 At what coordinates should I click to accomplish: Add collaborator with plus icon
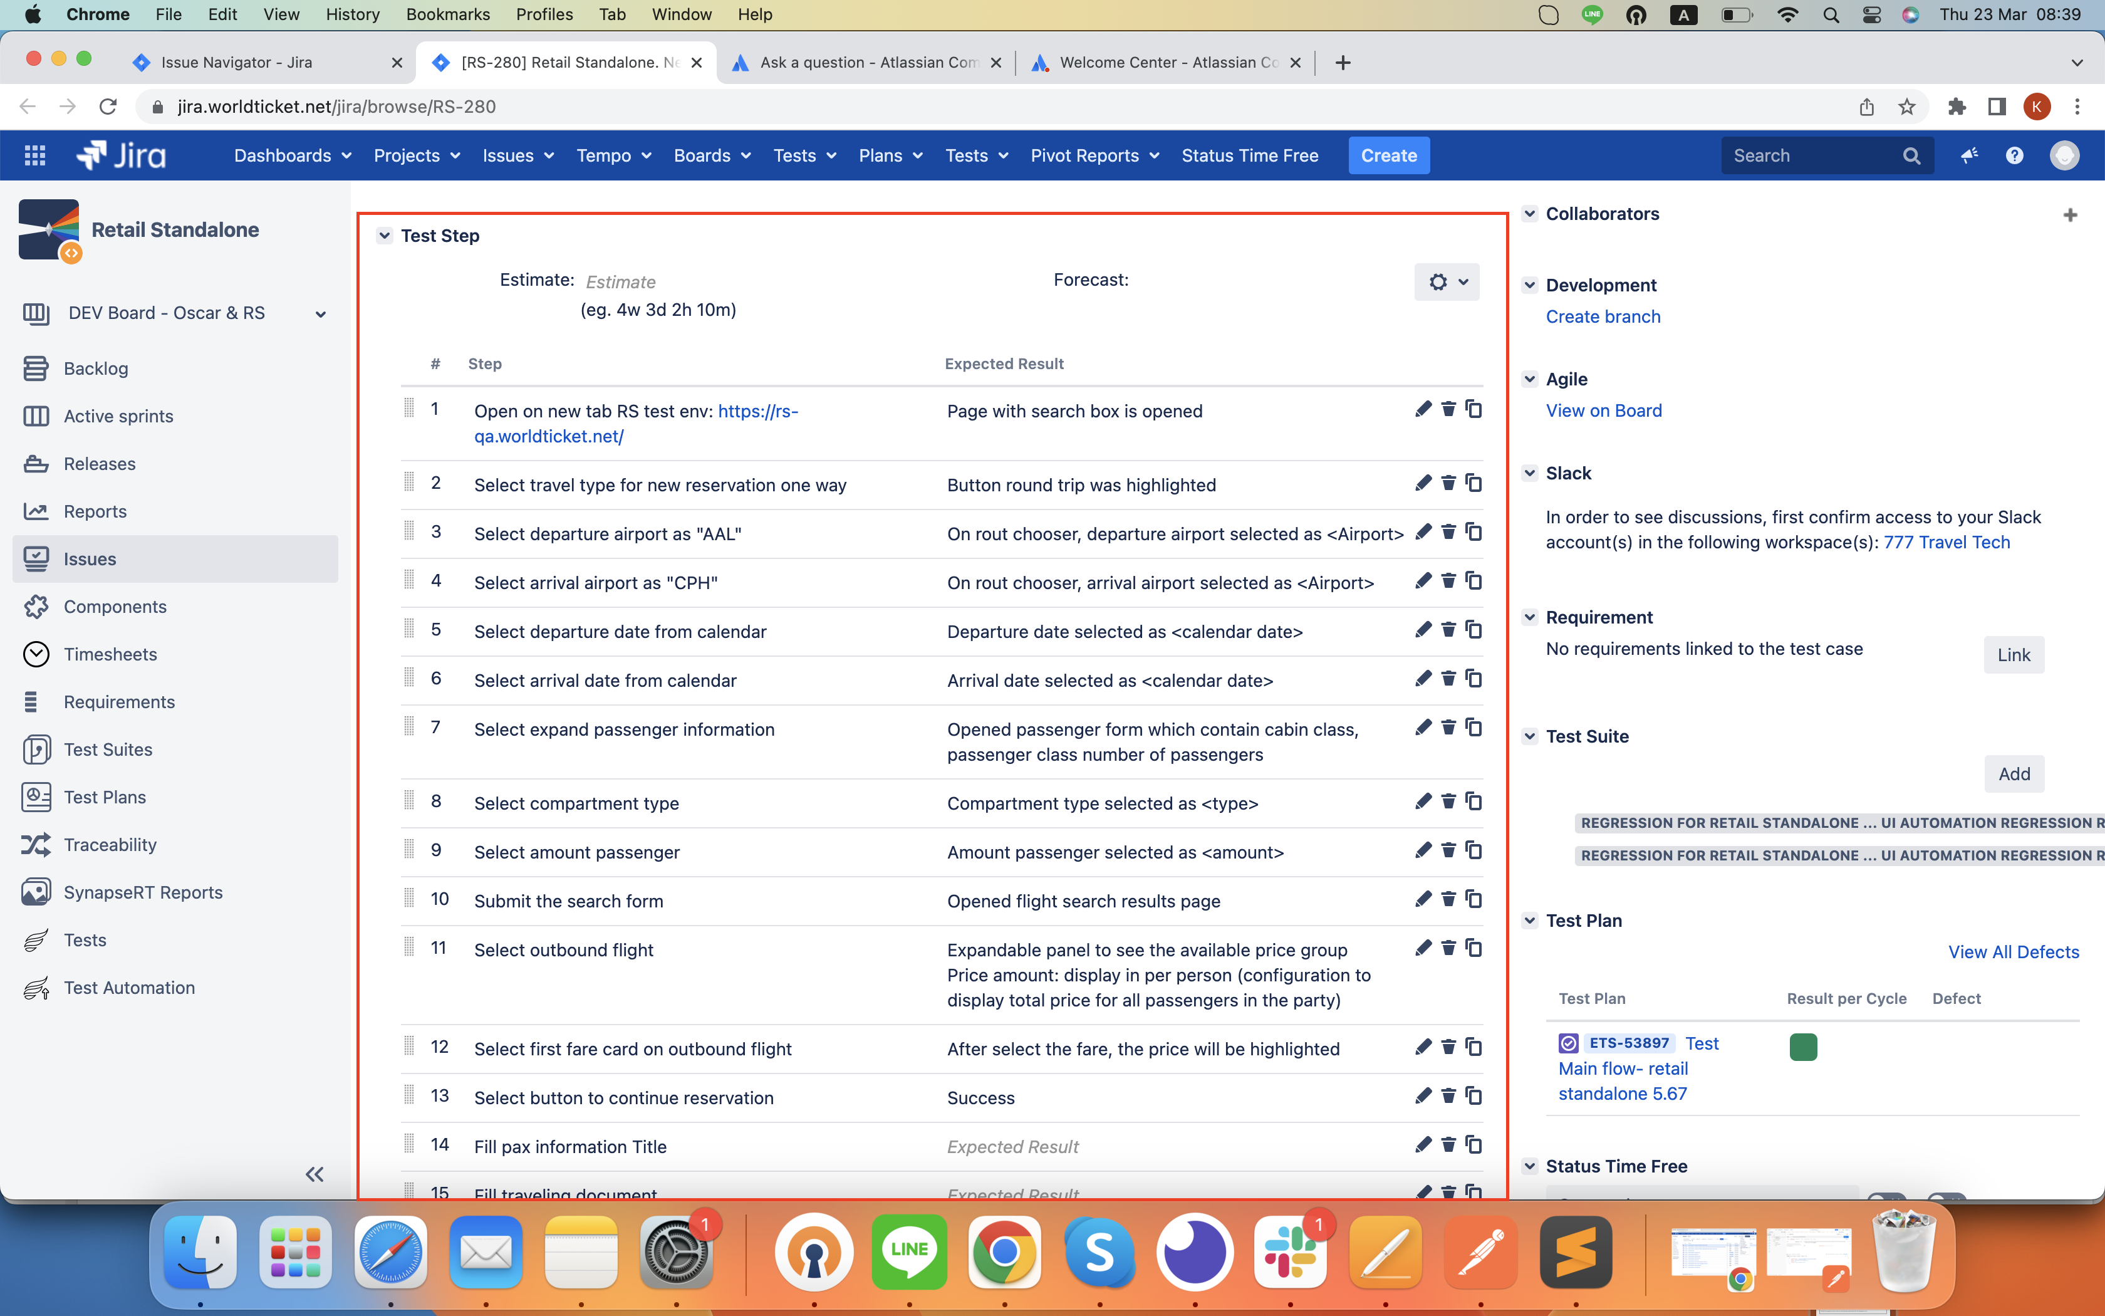[2070, 215]
